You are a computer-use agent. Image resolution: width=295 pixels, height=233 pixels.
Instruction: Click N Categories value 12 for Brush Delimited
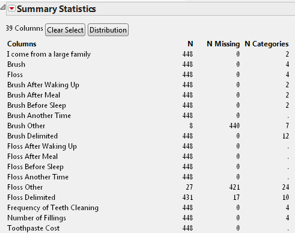pyautogui.click(x=285, y=136)
